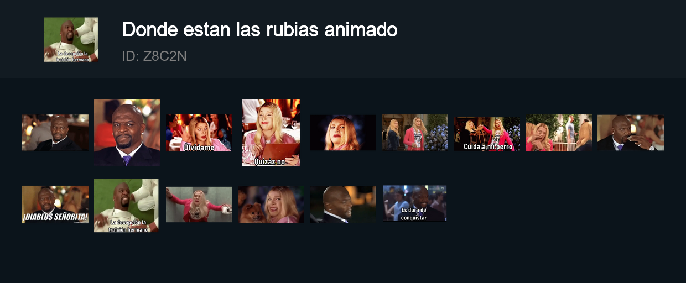686x283 pixels.
Task: Open the GIF of a blonde in pink outdoors by fence
Action: [559, 133]
